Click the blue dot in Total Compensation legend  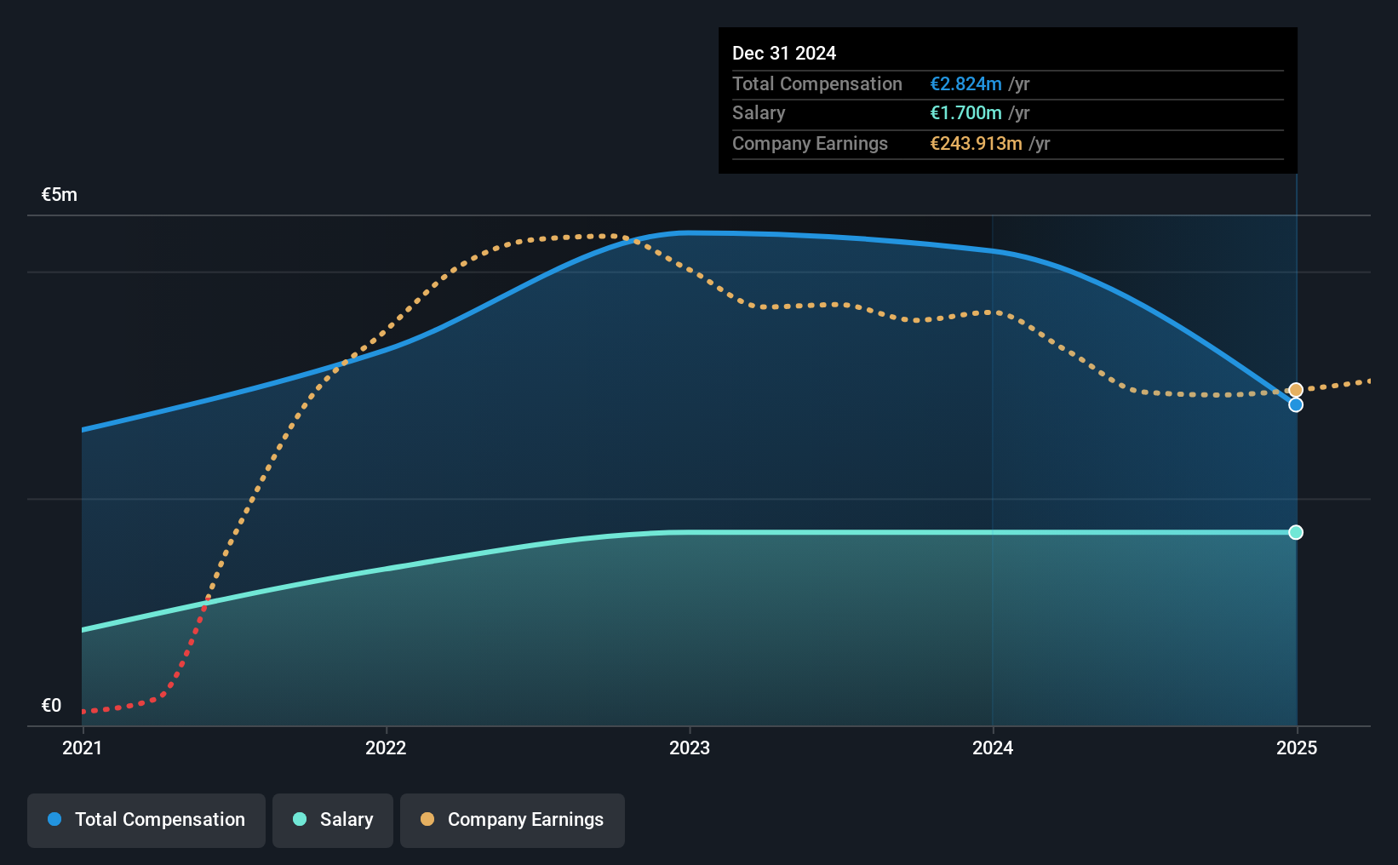[54, 819]
